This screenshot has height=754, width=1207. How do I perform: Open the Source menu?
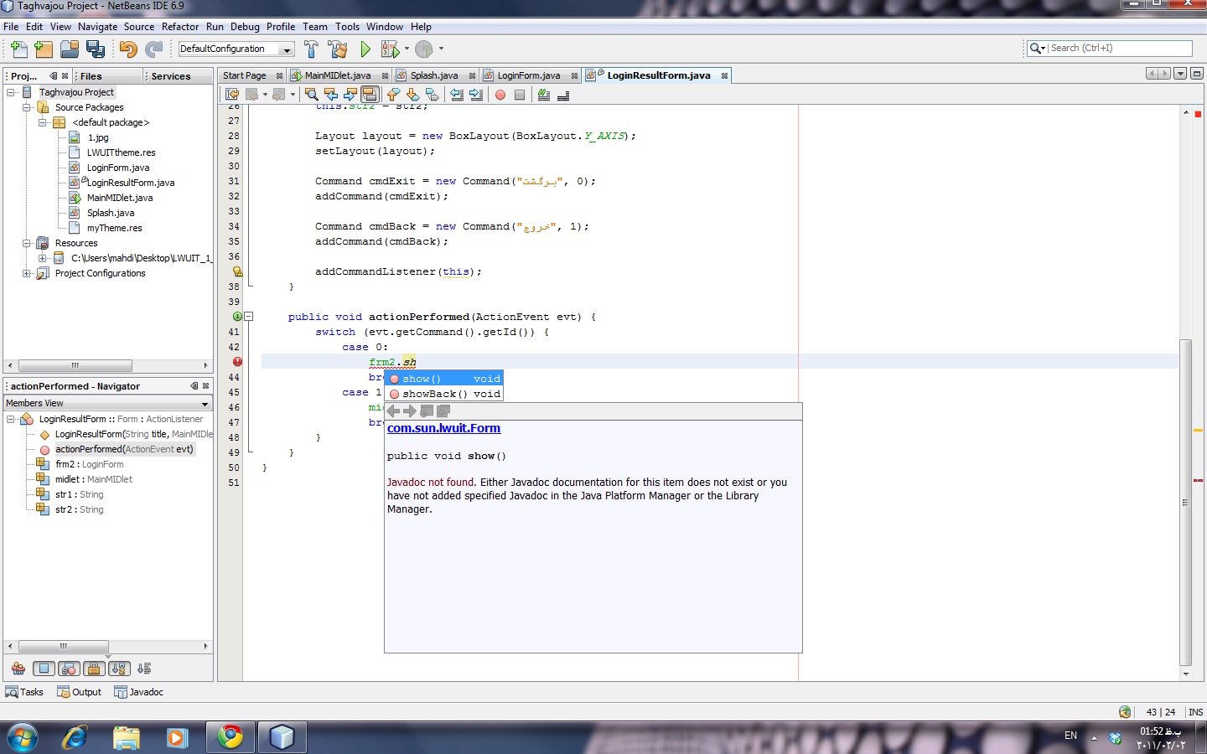click(x=139, y=27)
